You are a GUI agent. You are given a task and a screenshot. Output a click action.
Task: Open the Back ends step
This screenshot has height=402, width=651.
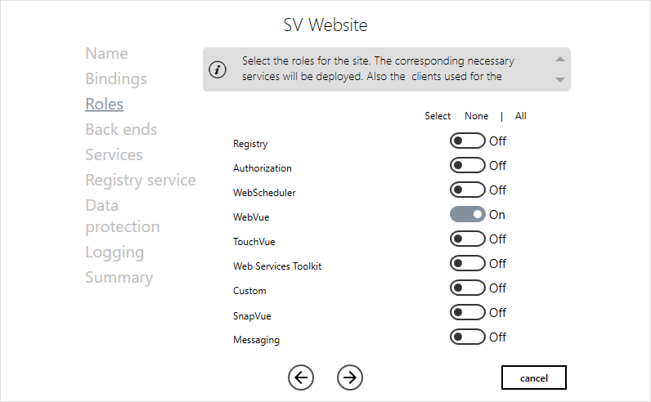121,130
